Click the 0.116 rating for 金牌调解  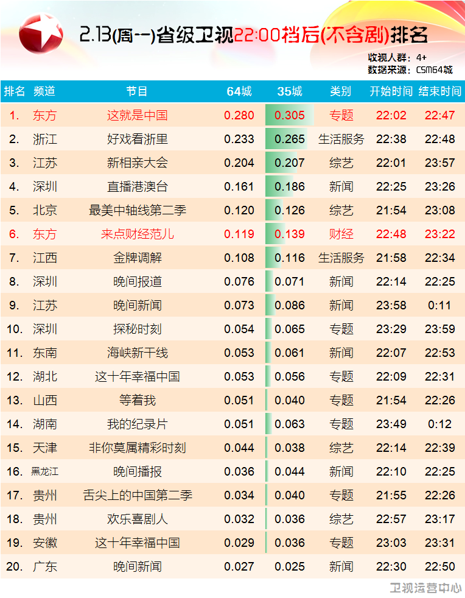tap(290, 258)
